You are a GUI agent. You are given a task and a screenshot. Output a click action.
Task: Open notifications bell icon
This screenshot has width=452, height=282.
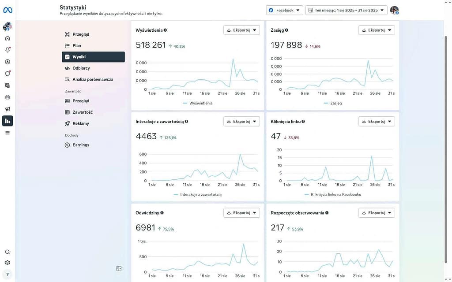pyautogui.click(x=8, y=50)
